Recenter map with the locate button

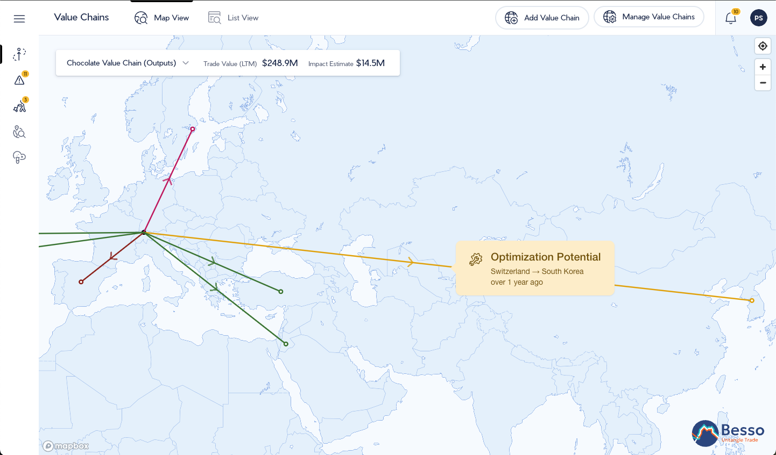point(763,46)
